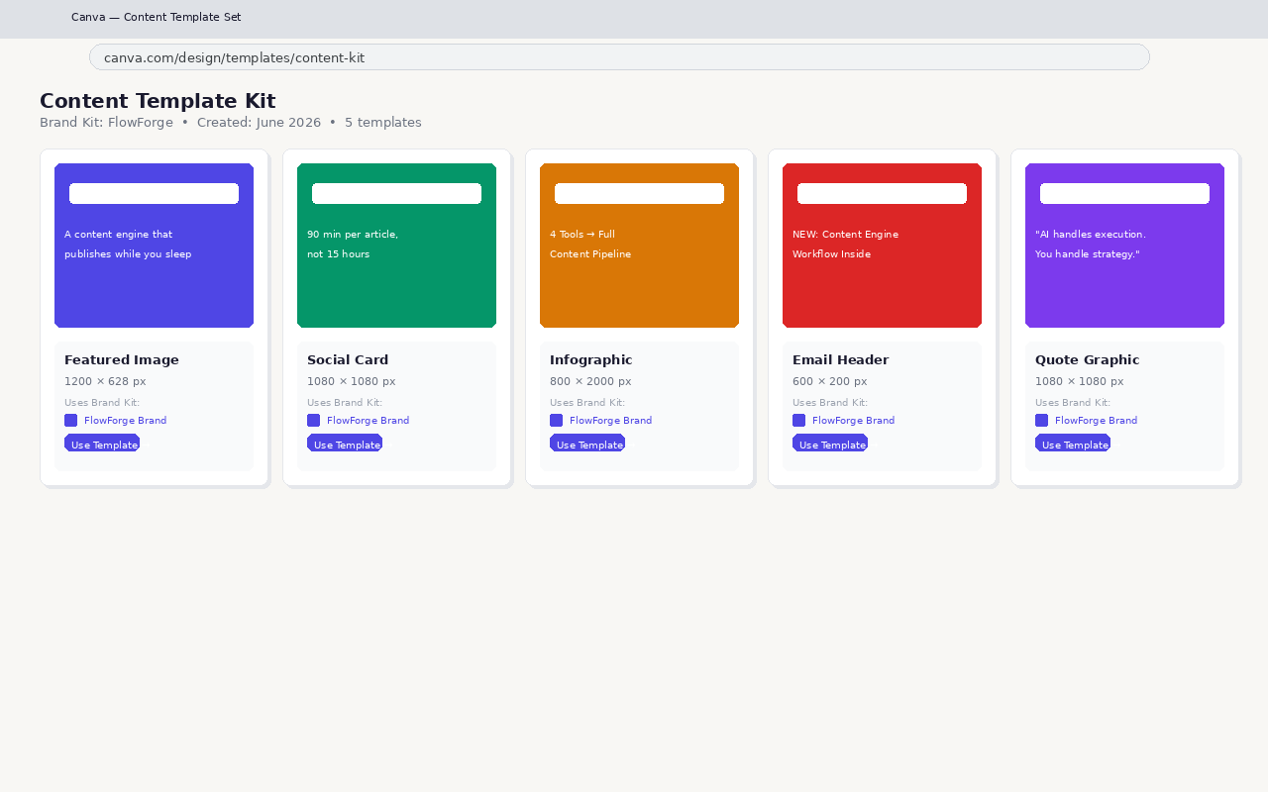Click brand color swatch under Featured Image
1268x792 pixels.
tap(70, 420)
